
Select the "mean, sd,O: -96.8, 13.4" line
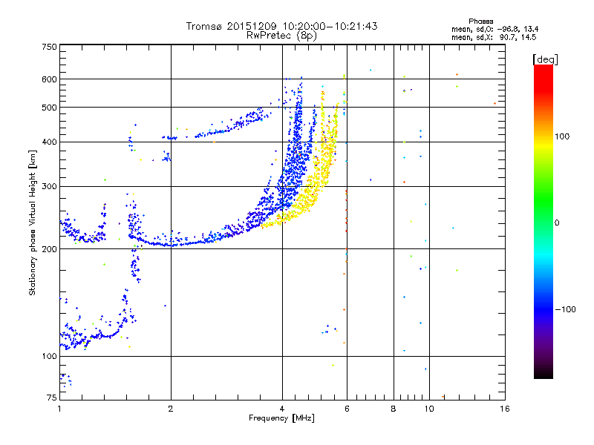(x=495, y=29)
